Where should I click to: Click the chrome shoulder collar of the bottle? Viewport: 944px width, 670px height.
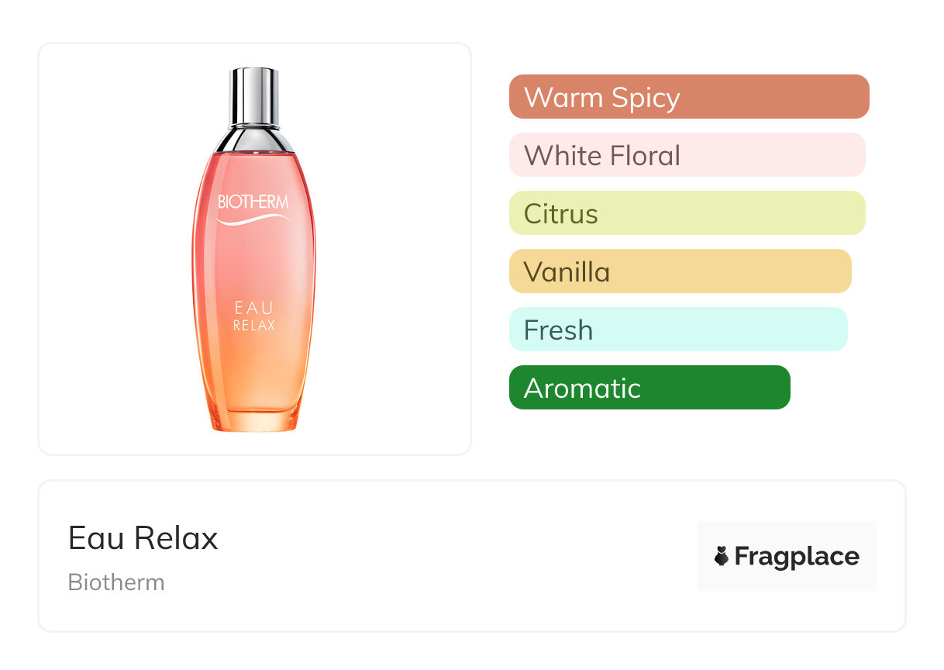pyautogui.click(x=254, y=140)
